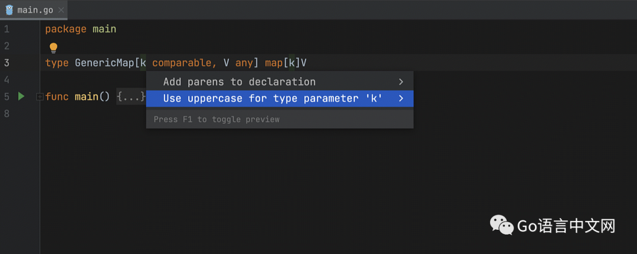This screenshot has height=254, width=637.
Task: Click the "package" keyword on line 1
Action: click(x=65, y=29)
